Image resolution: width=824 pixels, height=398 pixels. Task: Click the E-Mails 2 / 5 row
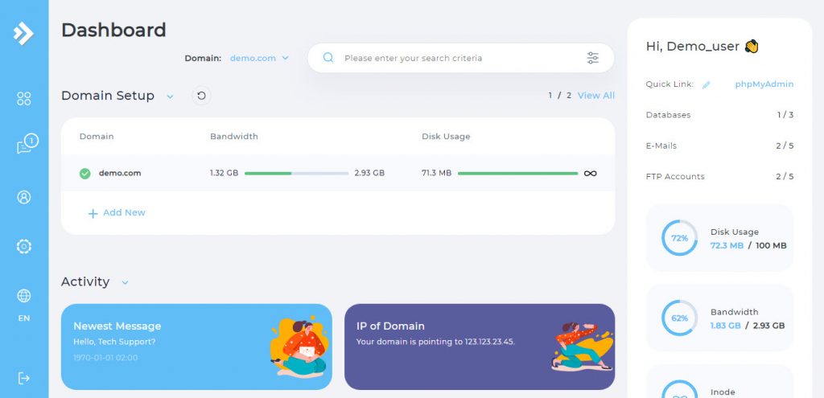719,146
